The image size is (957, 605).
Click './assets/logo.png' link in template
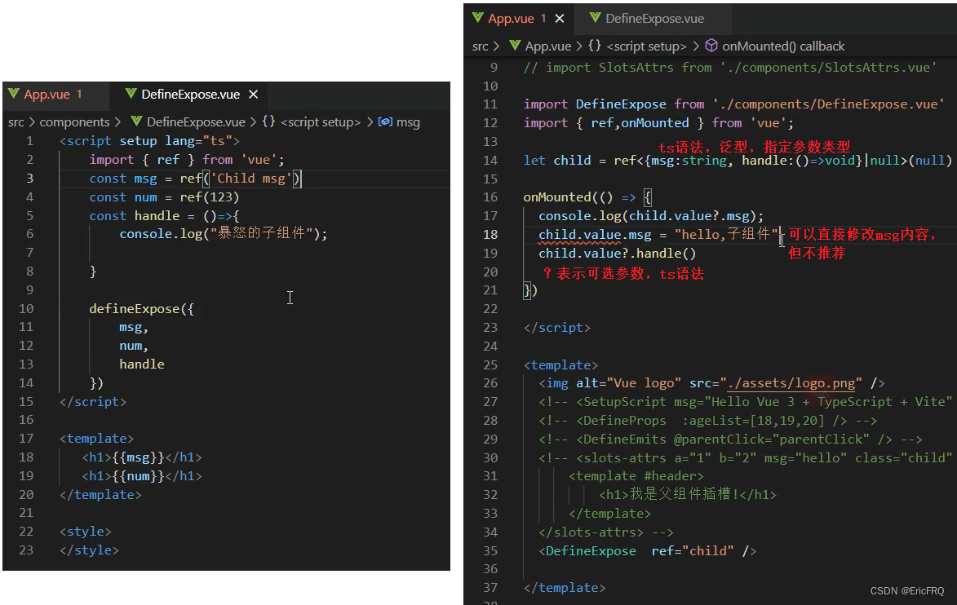tap(791, 383)
